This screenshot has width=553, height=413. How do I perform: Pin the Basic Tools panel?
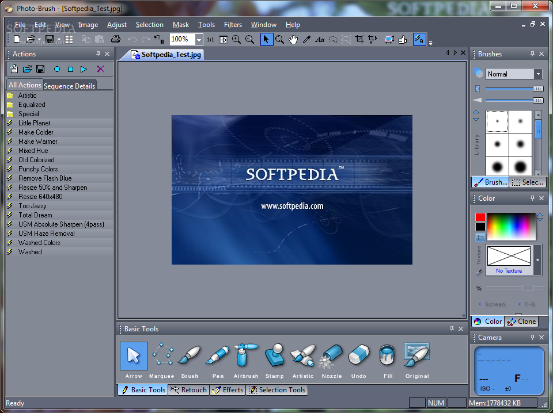452,328
